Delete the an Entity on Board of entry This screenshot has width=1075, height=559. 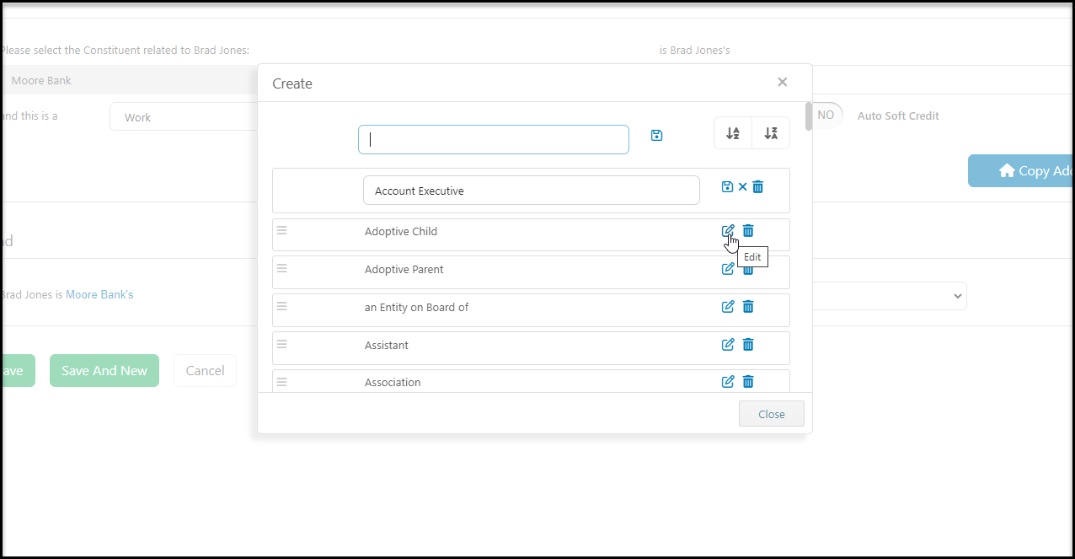point(748,307)
